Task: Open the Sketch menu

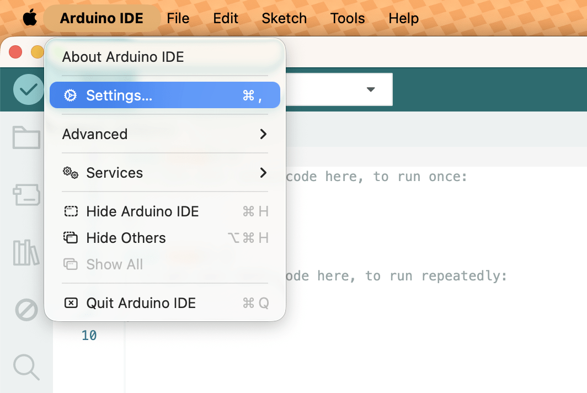Action: tap(284, 18)
